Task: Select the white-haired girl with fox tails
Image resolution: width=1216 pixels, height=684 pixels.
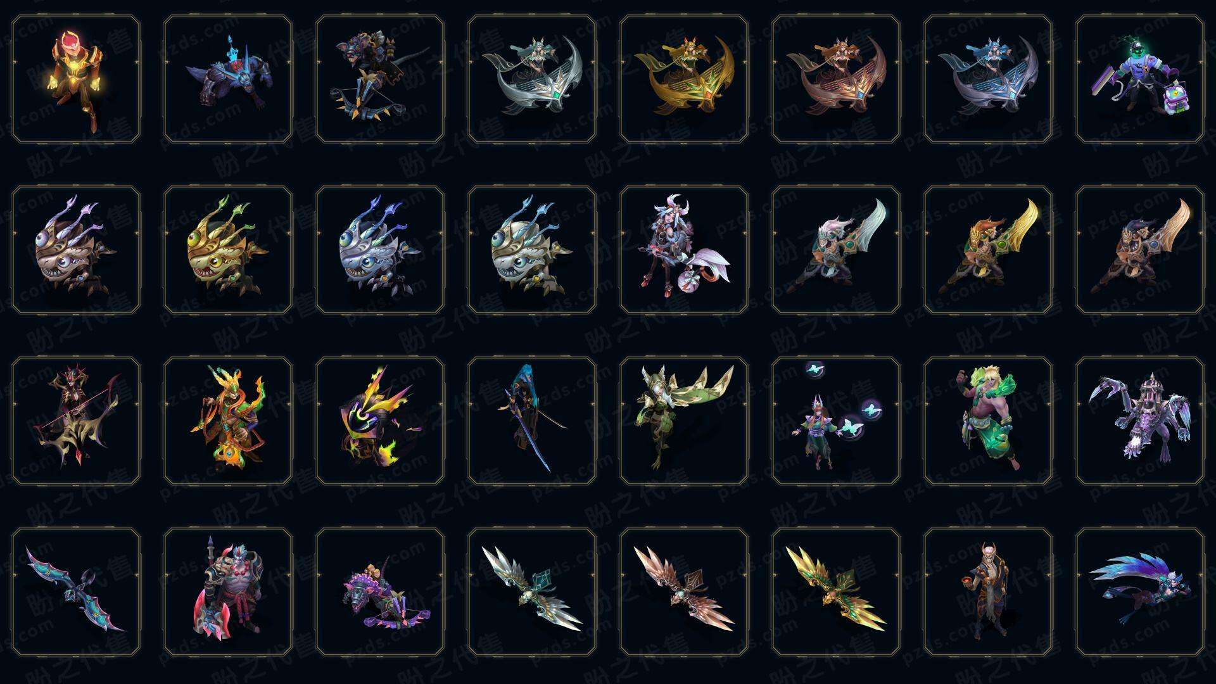Action: pyautogui.click(x=684, y=250)
